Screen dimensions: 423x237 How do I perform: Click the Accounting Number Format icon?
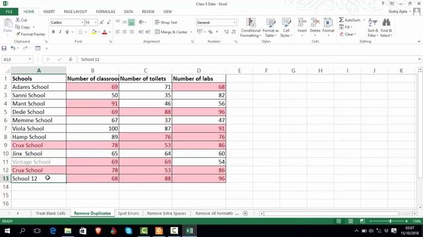[200, 32]
